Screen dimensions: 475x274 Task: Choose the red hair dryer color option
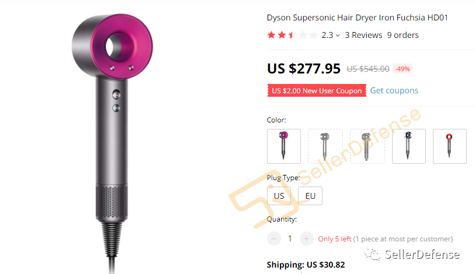(449, 146)
